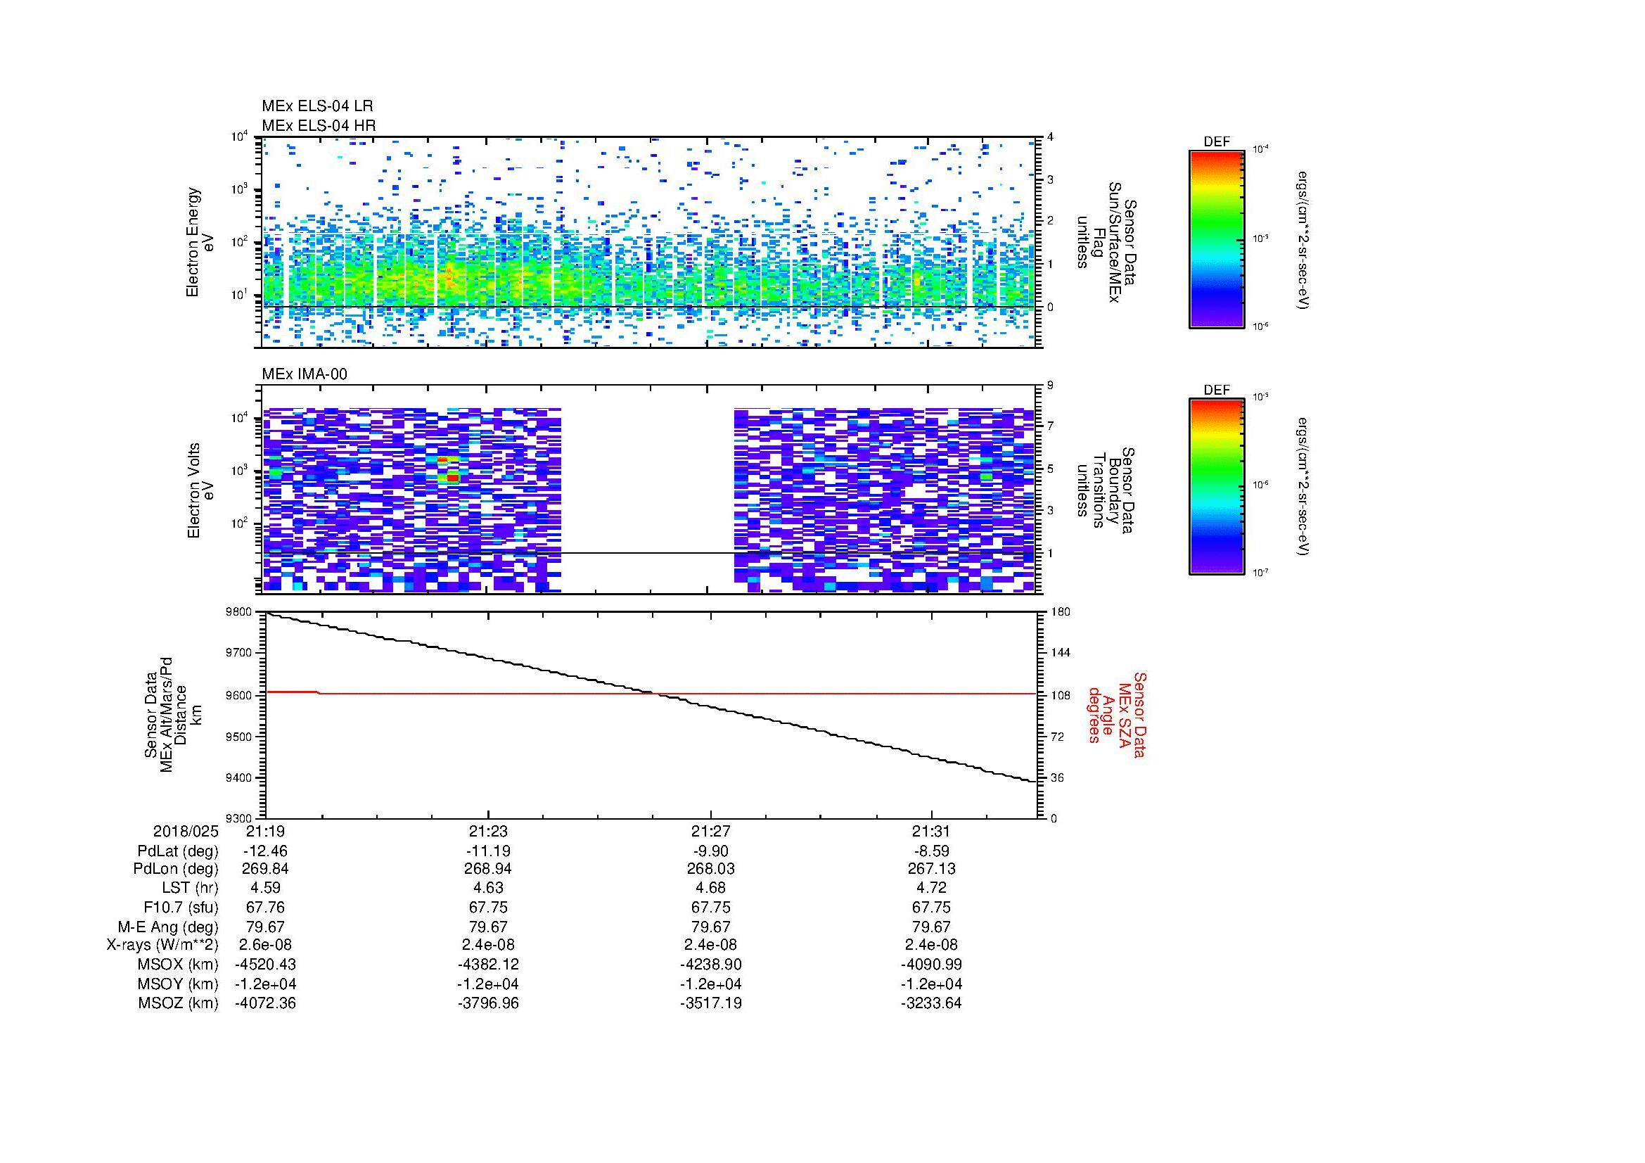This screenshot has width=1645, height=1163.
Task: Select LST value '4.63'
Action: pos(488,889)
